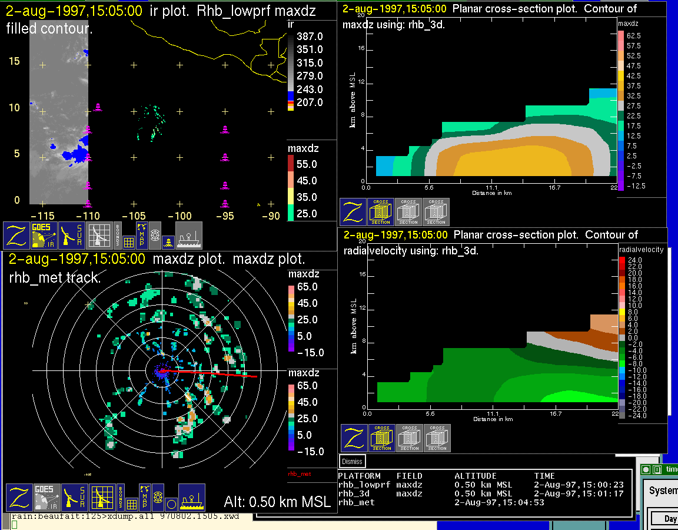Click the ship track icon in the maxdz plot window
This screenshot has width=678, height=530.
click(x=191, y=498)
